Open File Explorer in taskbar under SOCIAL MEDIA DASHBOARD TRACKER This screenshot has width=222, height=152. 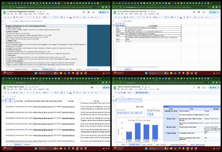click(x=171, y=73)
